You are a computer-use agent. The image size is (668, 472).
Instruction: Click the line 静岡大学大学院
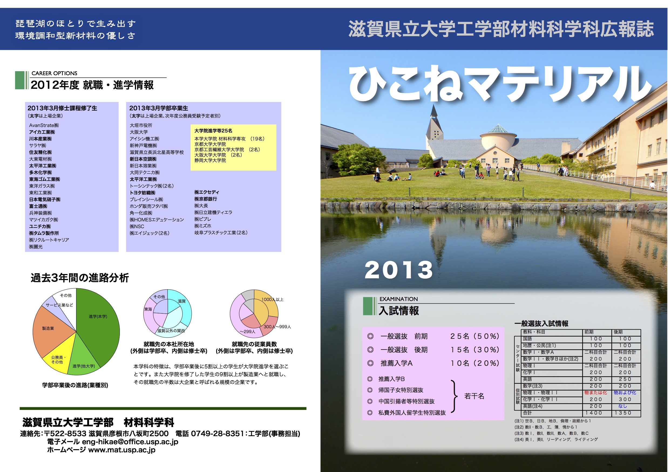pos(210,160)
